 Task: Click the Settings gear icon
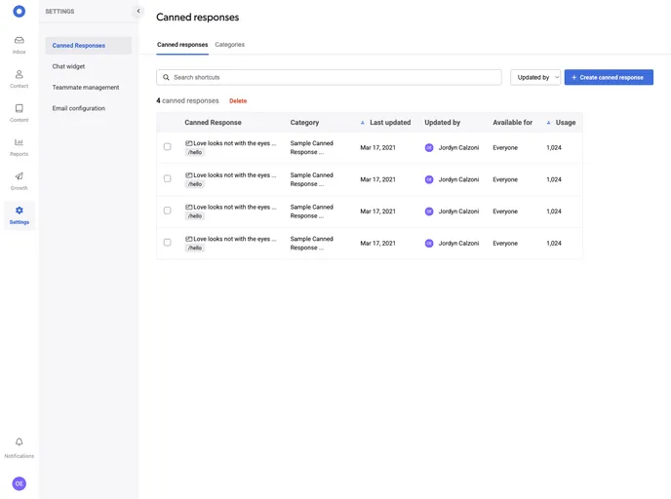19,211
